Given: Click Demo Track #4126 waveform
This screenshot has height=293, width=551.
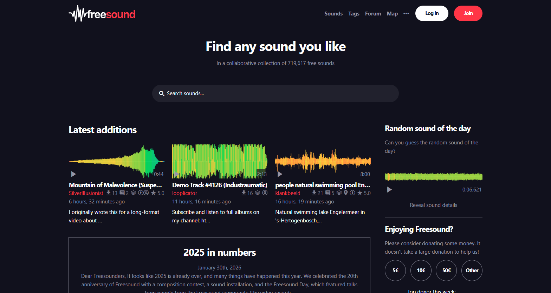Looking at the screenshot, I should (220, 161).
